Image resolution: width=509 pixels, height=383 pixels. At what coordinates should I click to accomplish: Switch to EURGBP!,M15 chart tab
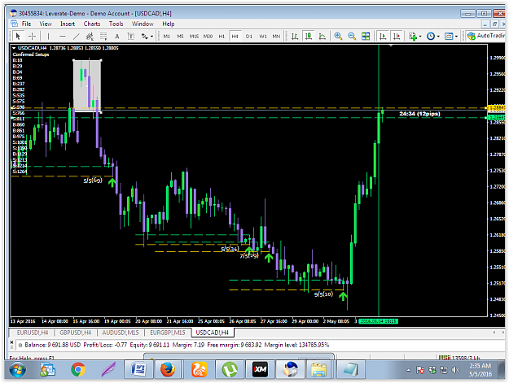[x=168, y=333]
